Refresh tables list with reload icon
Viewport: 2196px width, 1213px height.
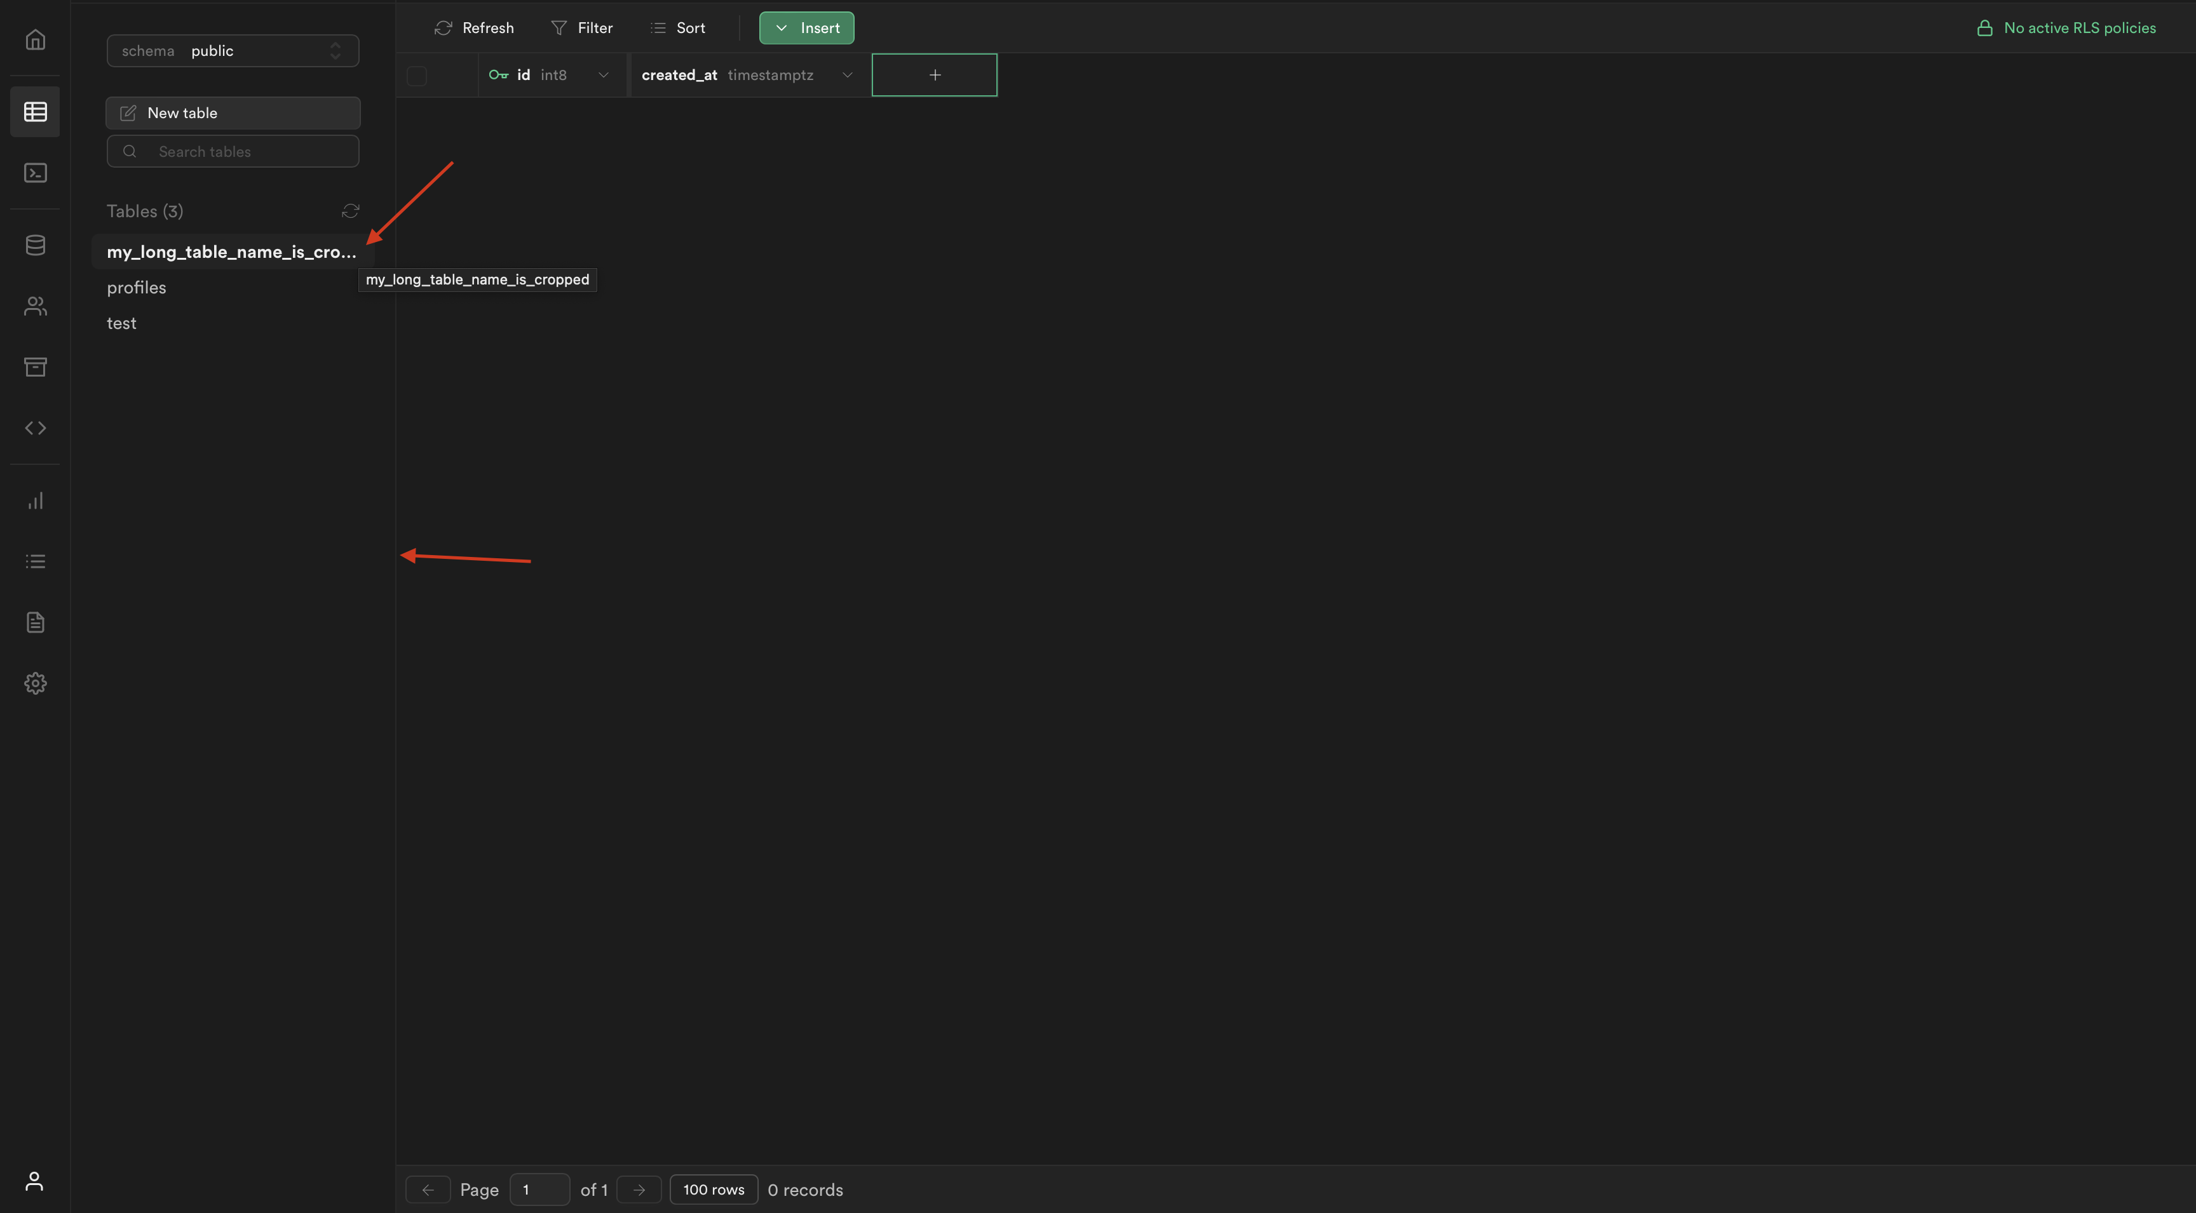(350, 210)
